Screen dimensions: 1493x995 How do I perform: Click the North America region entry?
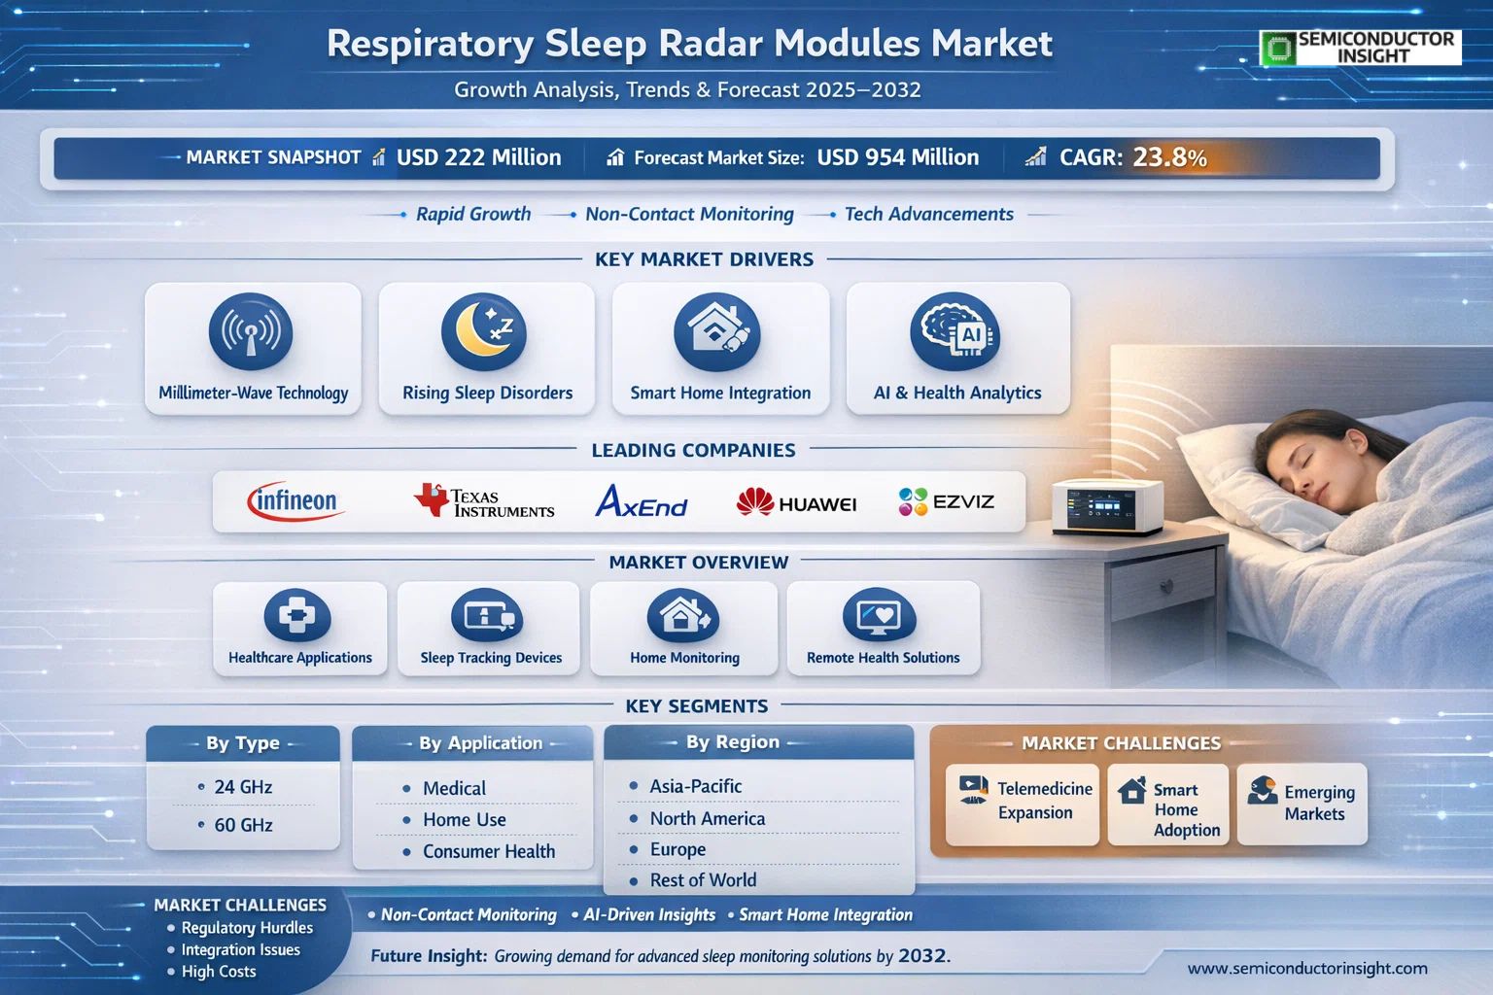click(x=707, y=818)
